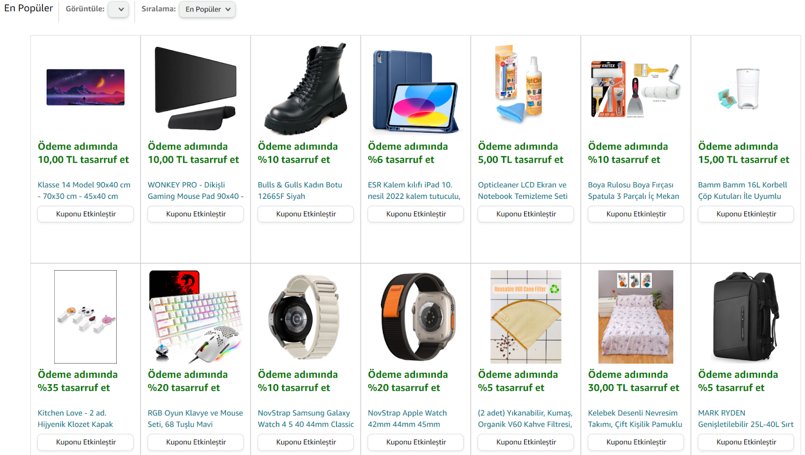Click the orange-black Apple Watch strap image

418,317
